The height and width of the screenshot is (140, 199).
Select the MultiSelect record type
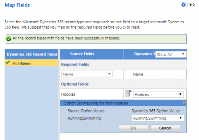(x=32, y=63)
